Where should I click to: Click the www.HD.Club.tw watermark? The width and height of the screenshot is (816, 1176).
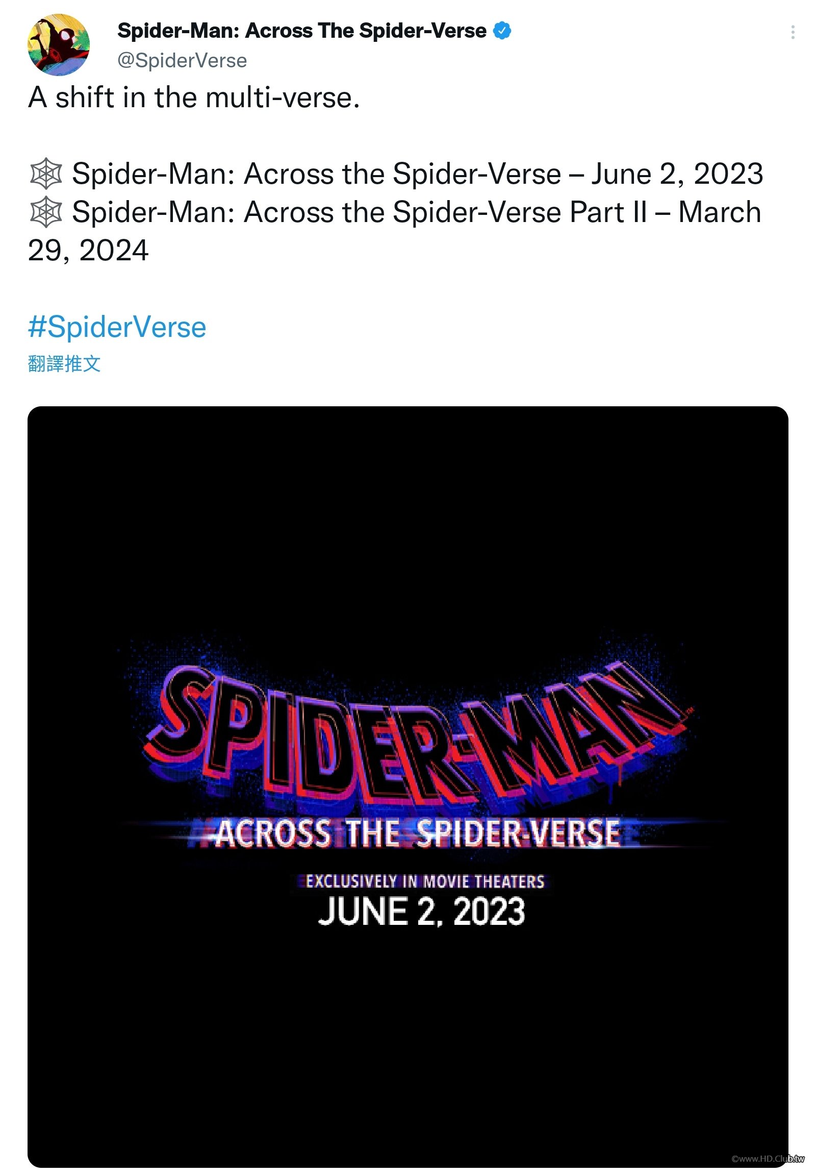pyautogui.click(x=768, y=1159)
